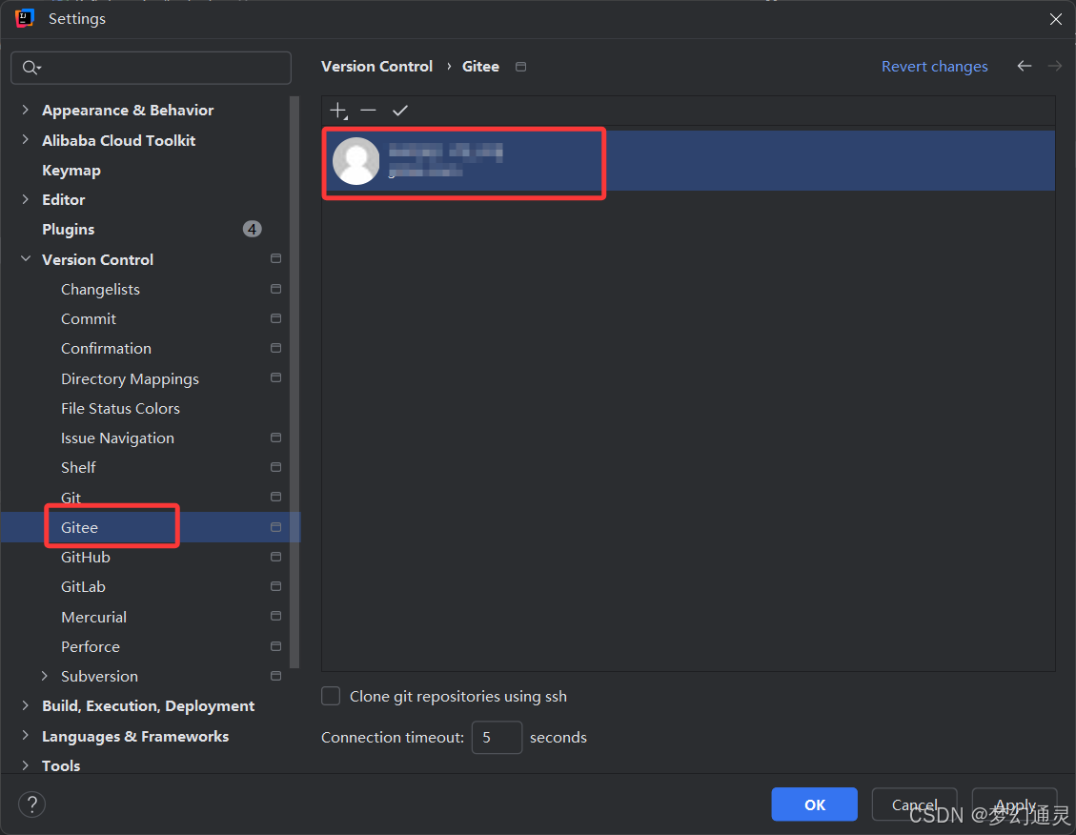
Task: Navigate forward with the right arrow
Action: (1055, 66)
